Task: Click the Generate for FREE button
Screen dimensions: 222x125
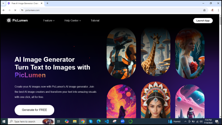Action: click(34, 110)
